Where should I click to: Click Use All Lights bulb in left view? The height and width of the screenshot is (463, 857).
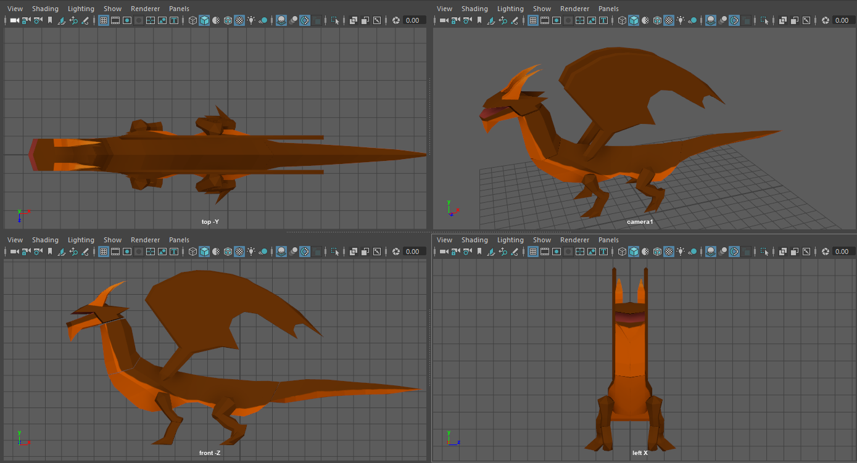[x=681, y=252]
